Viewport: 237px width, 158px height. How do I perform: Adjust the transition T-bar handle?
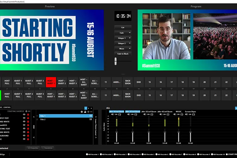click(116, 61)
